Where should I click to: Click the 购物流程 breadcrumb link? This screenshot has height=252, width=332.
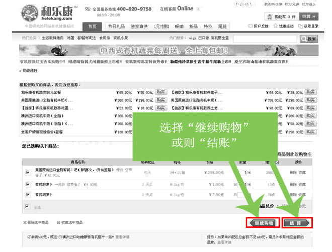point(30,71)
